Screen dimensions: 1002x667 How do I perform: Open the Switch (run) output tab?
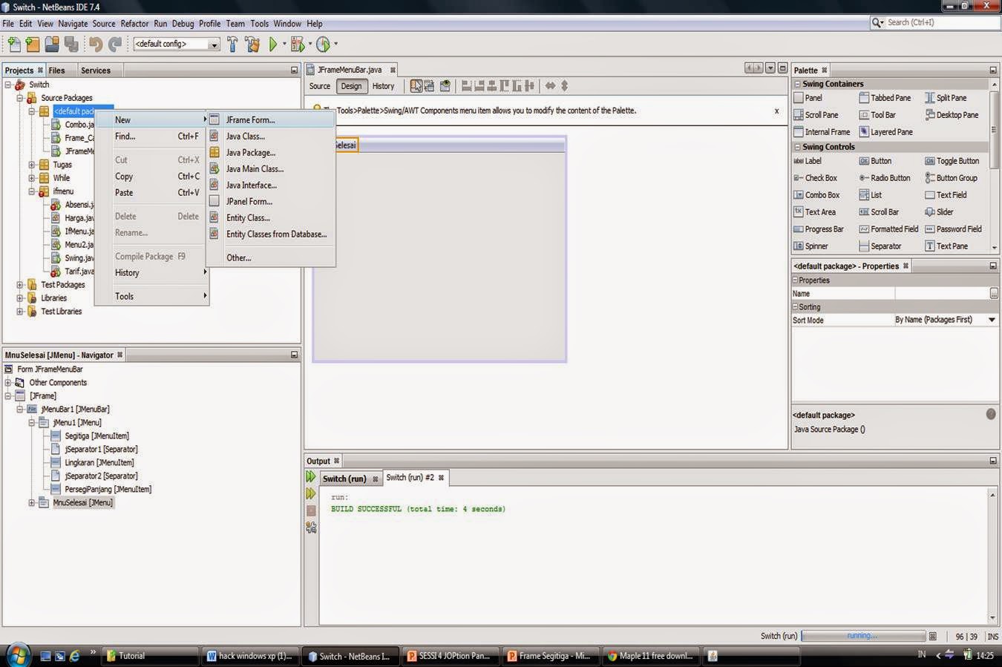pos(344,479)
